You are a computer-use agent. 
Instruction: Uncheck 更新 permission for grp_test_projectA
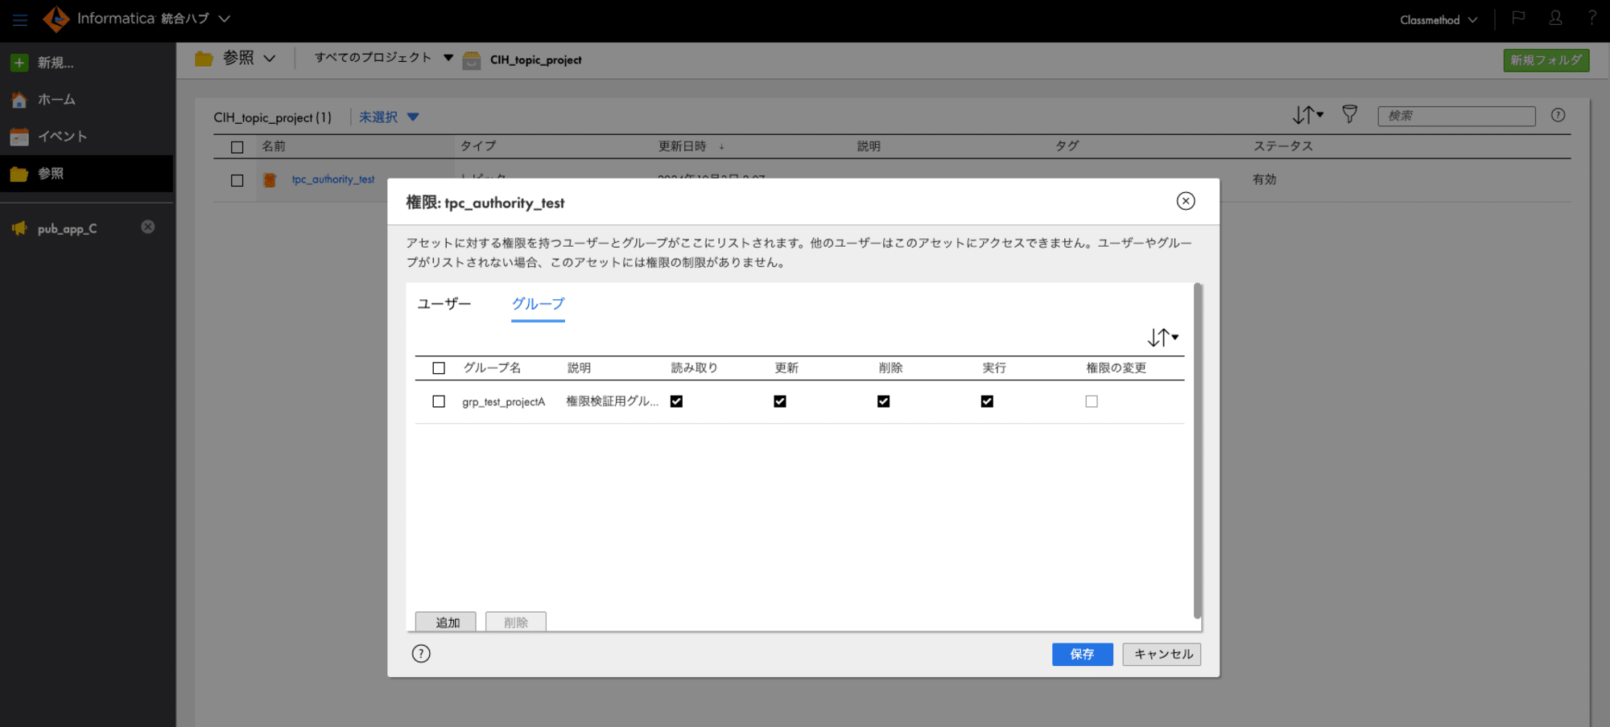[x=780, y=401]
